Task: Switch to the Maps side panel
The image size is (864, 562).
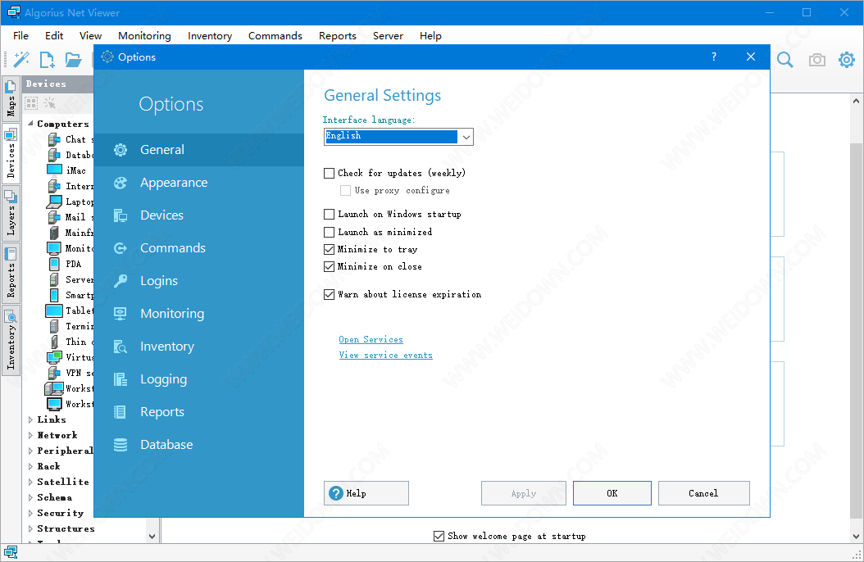Action: (11, 98)
